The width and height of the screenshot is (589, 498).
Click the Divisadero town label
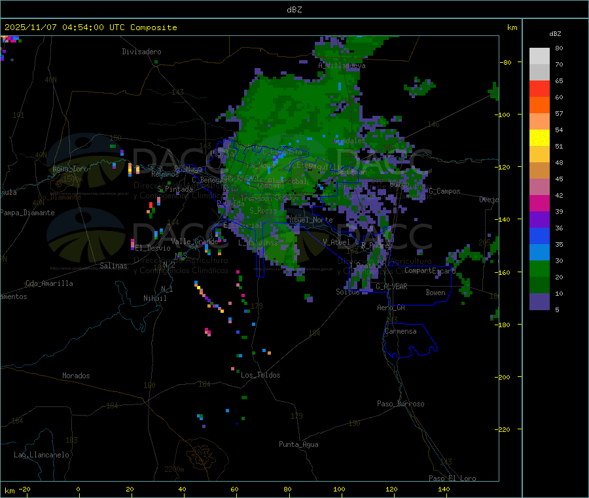click(x=141, y=52)
